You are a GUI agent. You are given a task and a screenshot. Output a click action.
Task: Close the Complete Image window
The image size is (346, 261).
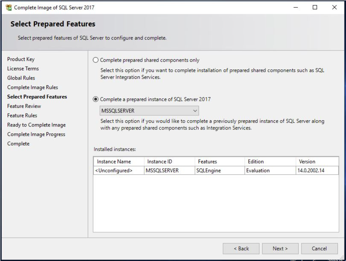click(334, 7)
